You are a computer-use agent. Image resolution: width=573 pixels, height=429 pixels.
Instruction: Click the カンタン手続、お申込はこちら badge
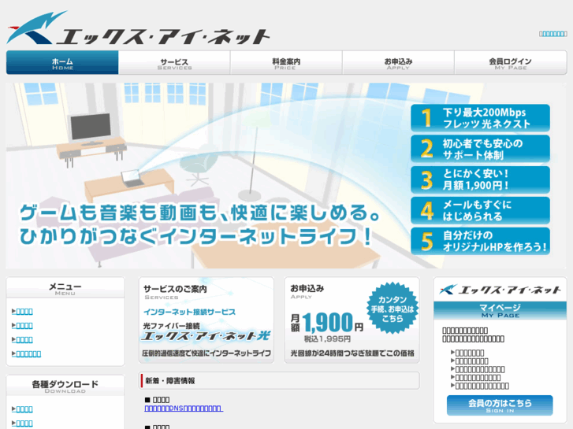393,309
